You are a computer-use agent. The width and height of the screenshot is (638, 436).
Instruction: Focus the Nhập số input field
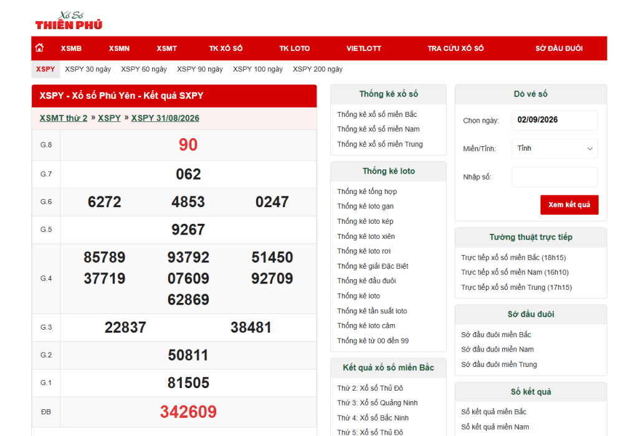pos(555,177)
